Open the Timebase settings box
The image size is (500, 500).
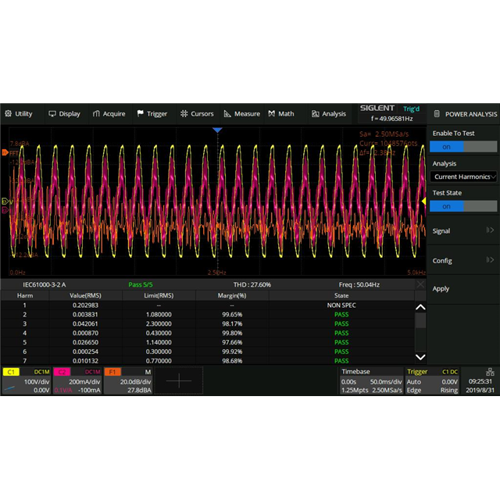point(371,381)
